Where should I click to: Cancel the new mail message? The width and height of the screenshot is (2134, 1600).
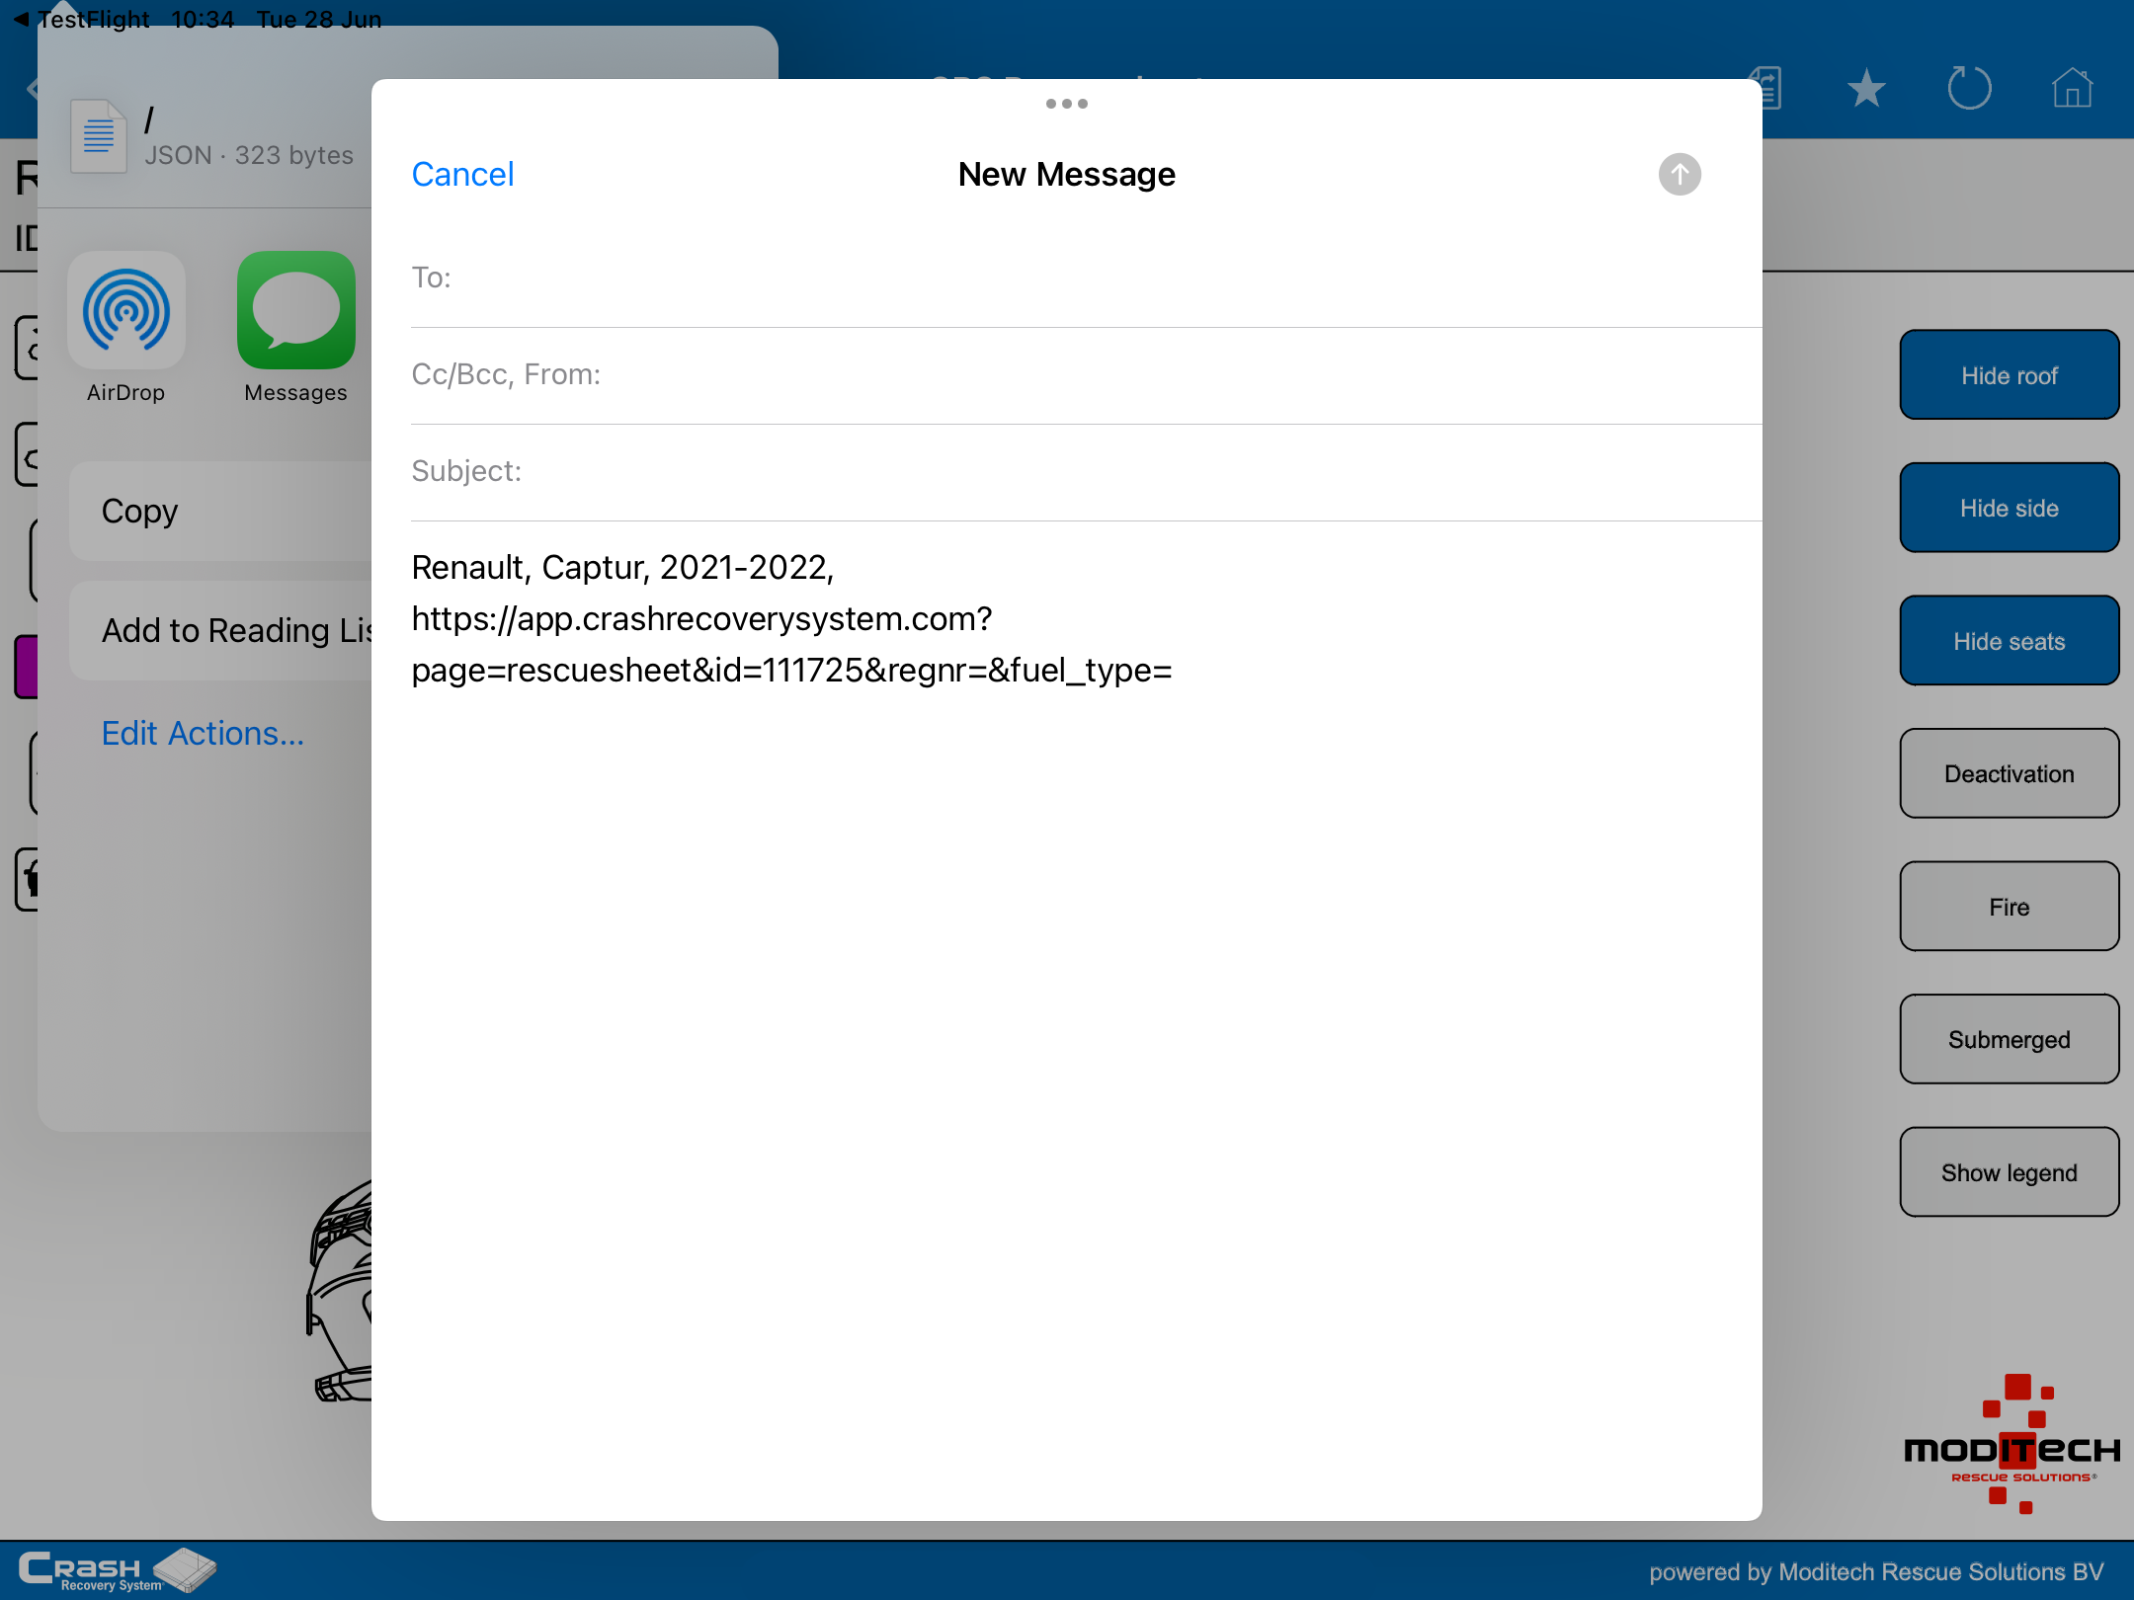pyautogui.click(x=462, y=175)
